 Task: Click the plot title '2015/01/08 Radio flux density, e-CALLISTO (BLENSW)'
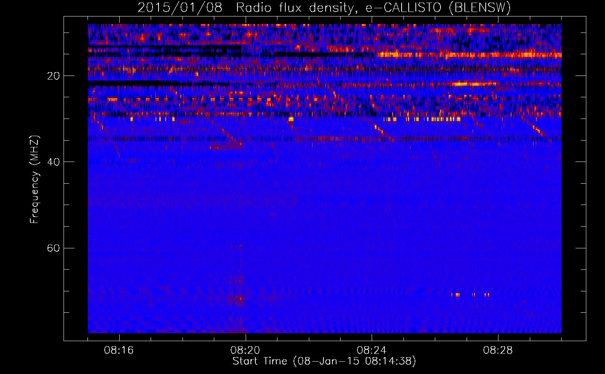point(324,8)
